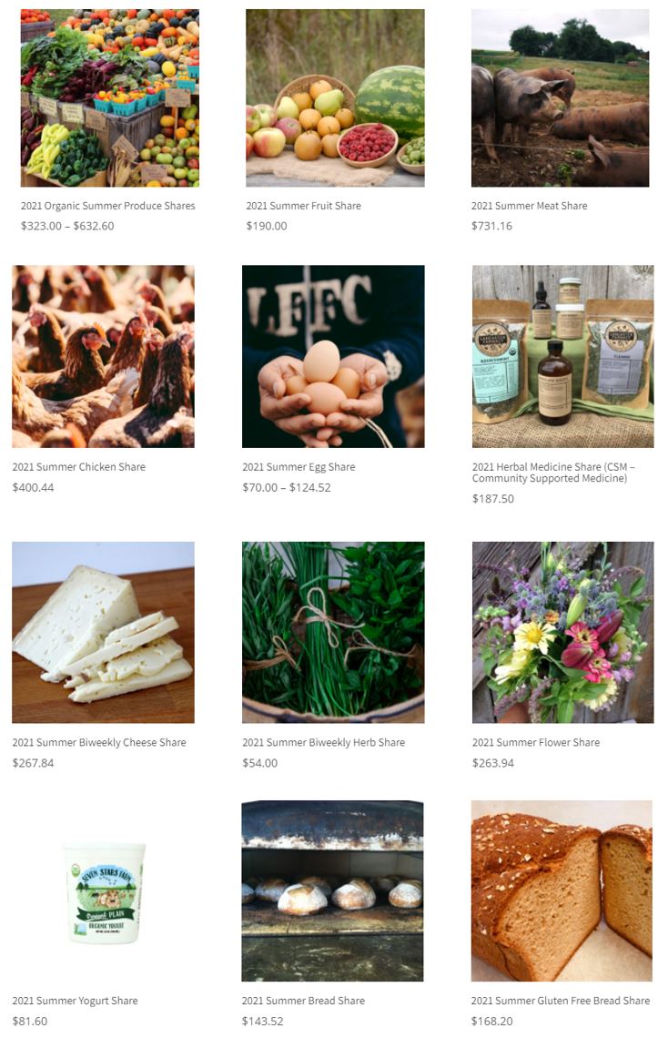The height and width of the screenshot is (1038, 668).
Task: Select the brown chickens flock photo
Action: click(103, 356)
